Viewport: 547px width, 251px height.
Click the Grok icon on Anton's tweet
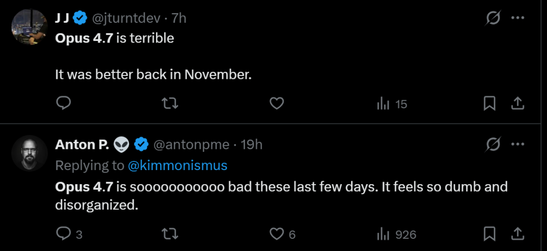tap(492, 145)
